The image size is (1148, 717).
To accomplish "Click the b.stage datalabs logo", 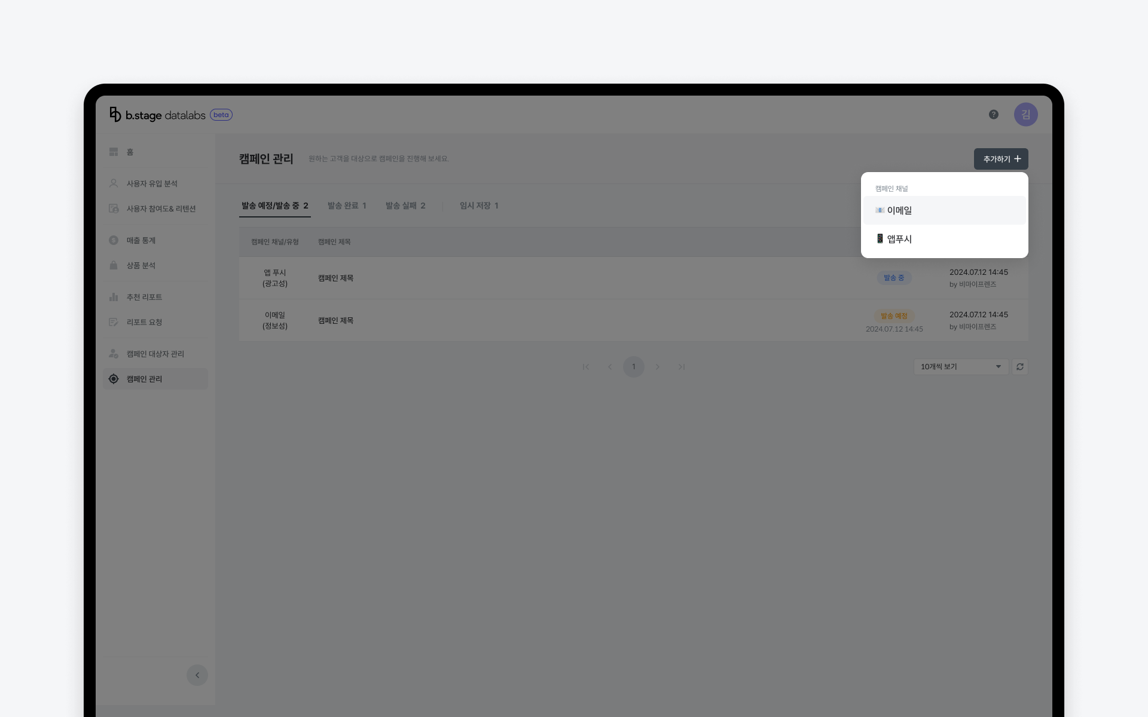I will pos(158,115).
